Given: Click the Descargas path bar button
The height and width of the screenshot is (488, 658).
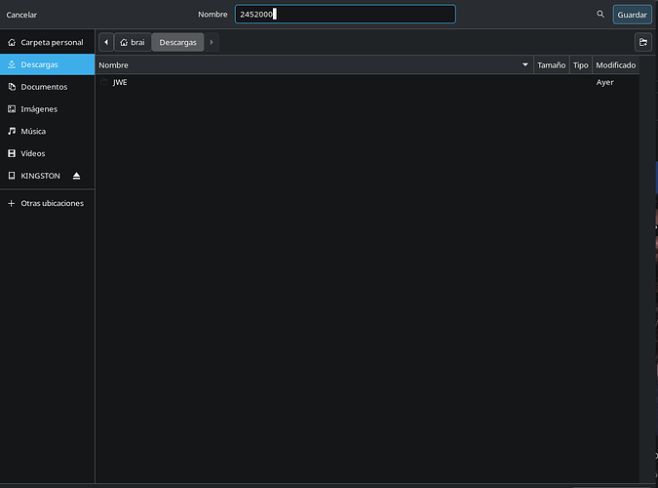Looking at the screenshot, I should (178, 43).
